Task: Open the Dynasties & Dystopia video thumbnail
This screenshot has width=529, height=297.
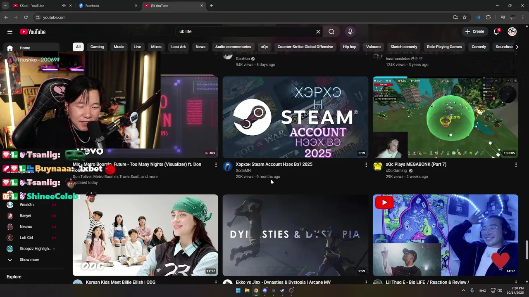Action: 295,235
